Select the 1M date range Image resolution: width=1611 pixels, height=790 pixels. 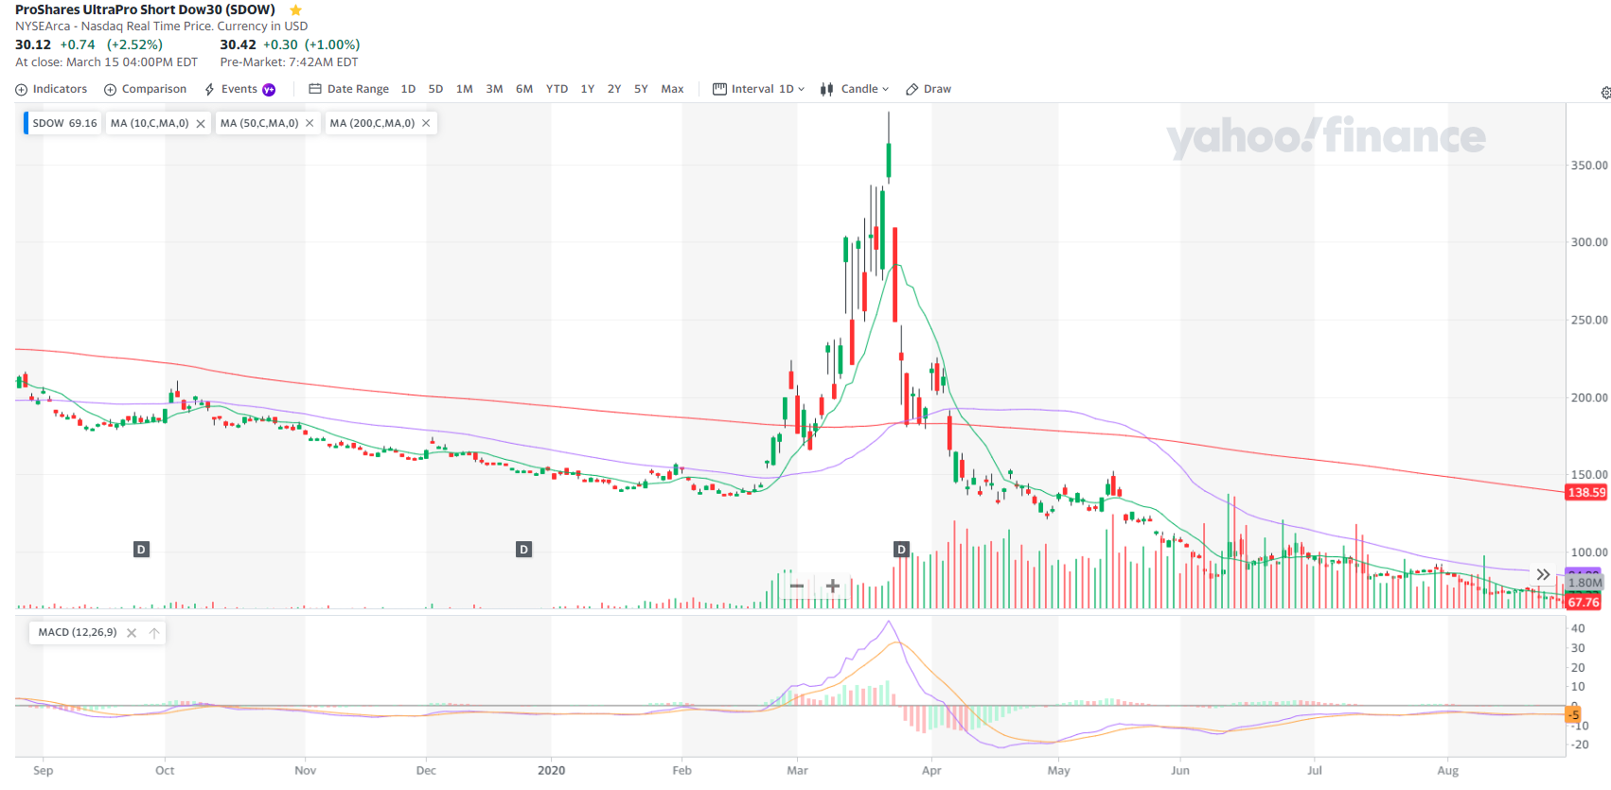[x=464, y=89]
